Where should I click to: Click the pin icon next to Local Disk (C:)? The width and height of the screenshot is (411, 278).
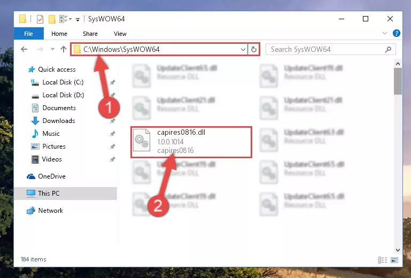[112, 83]
